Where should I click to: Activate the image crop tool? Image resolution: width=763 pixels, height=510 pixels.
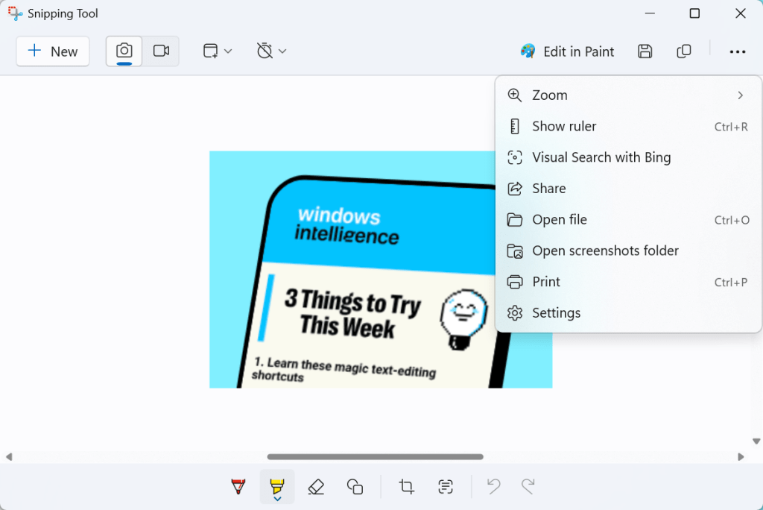pyautogui.click(x=406, y=487)
